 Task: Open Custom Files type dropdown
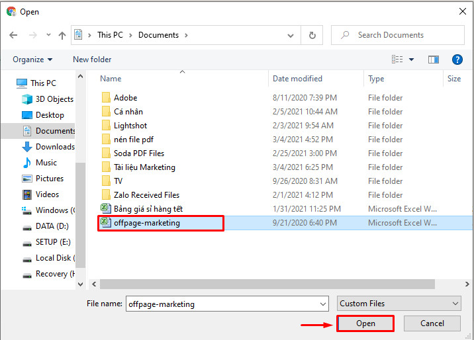coord(399,304)
